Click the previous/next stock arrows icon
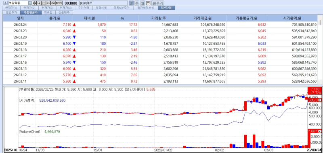 click(x=34, y=3)
